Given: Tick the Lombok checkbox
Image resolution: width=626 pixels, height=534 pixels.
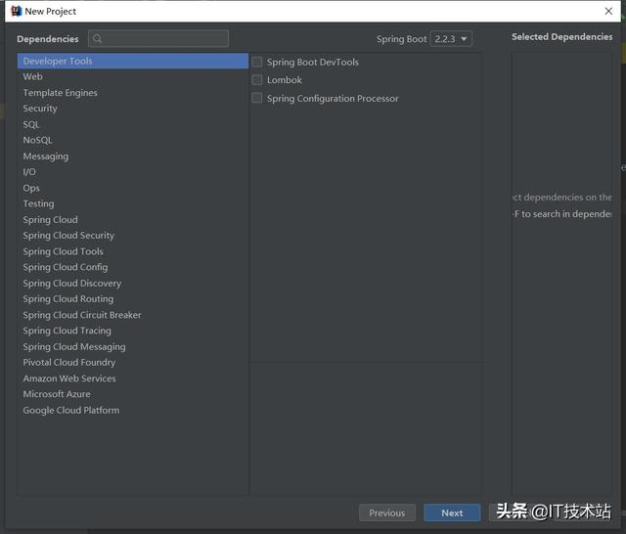Looking at the screenshot, I should click(257, 80).
